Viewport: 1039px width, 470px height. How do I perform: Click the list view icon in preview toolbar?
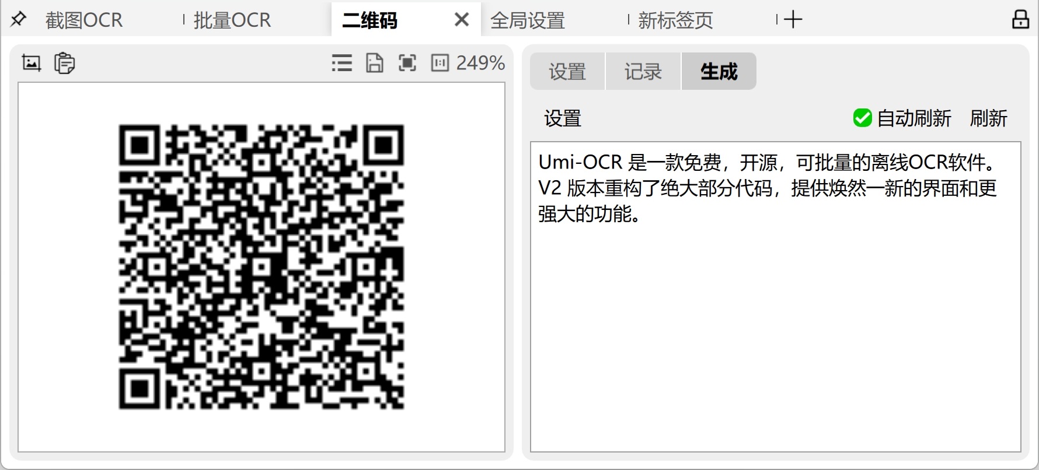click(x=341, y=63)
